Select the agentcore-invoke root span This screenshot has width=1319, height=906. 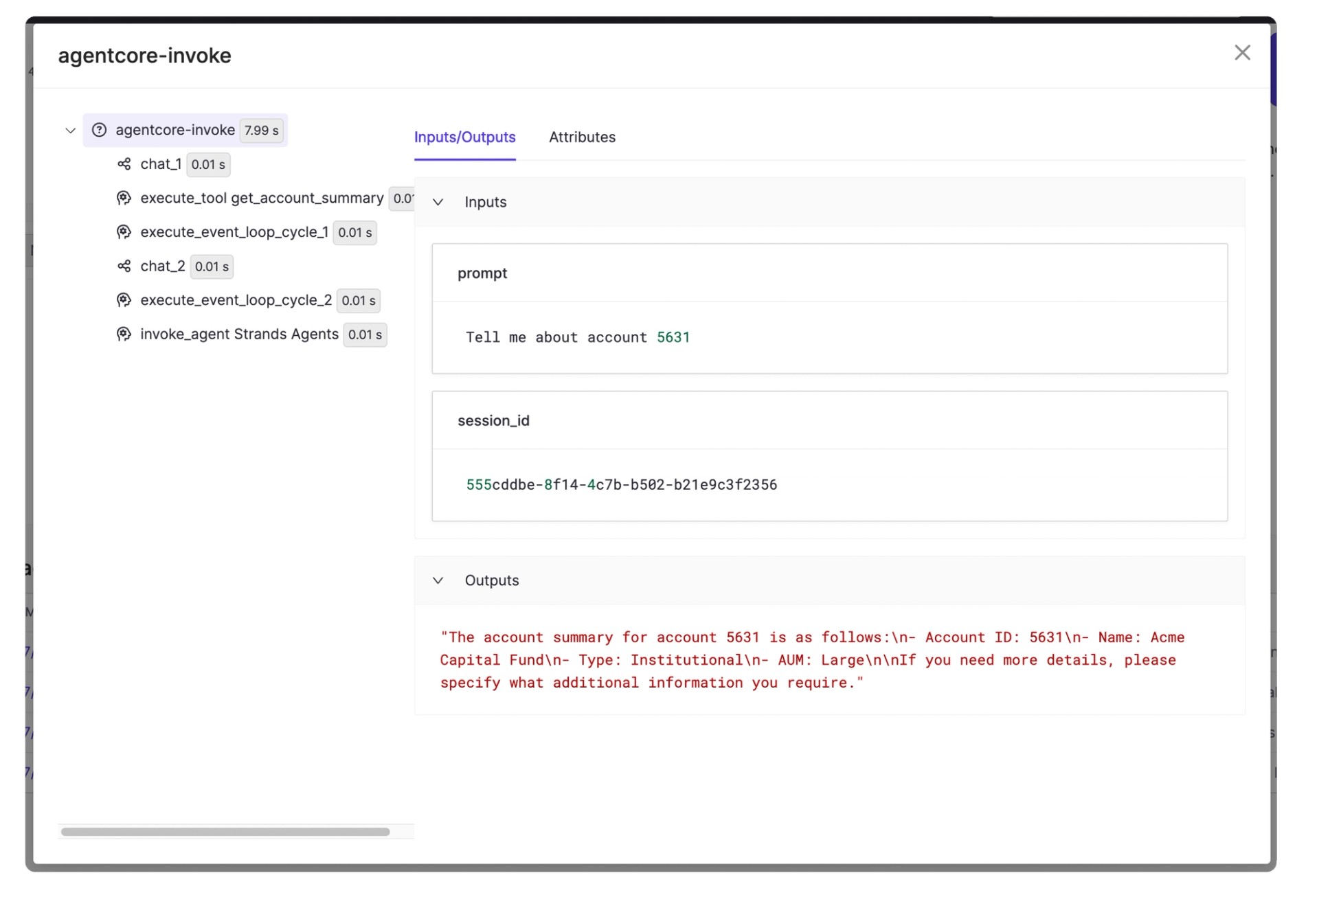tap(185, 130)
